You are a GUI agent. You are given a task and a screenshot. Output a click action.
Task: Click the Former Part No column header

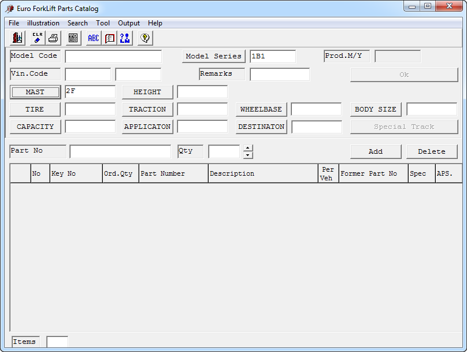tap(373, 173)
